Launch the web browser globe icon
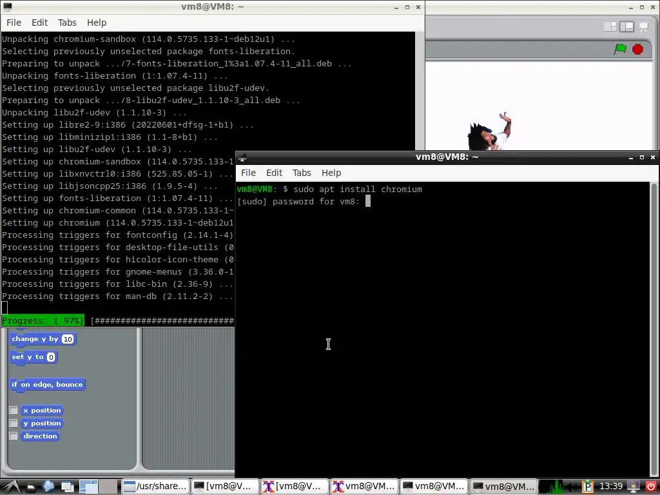 [x=48, y=487]
